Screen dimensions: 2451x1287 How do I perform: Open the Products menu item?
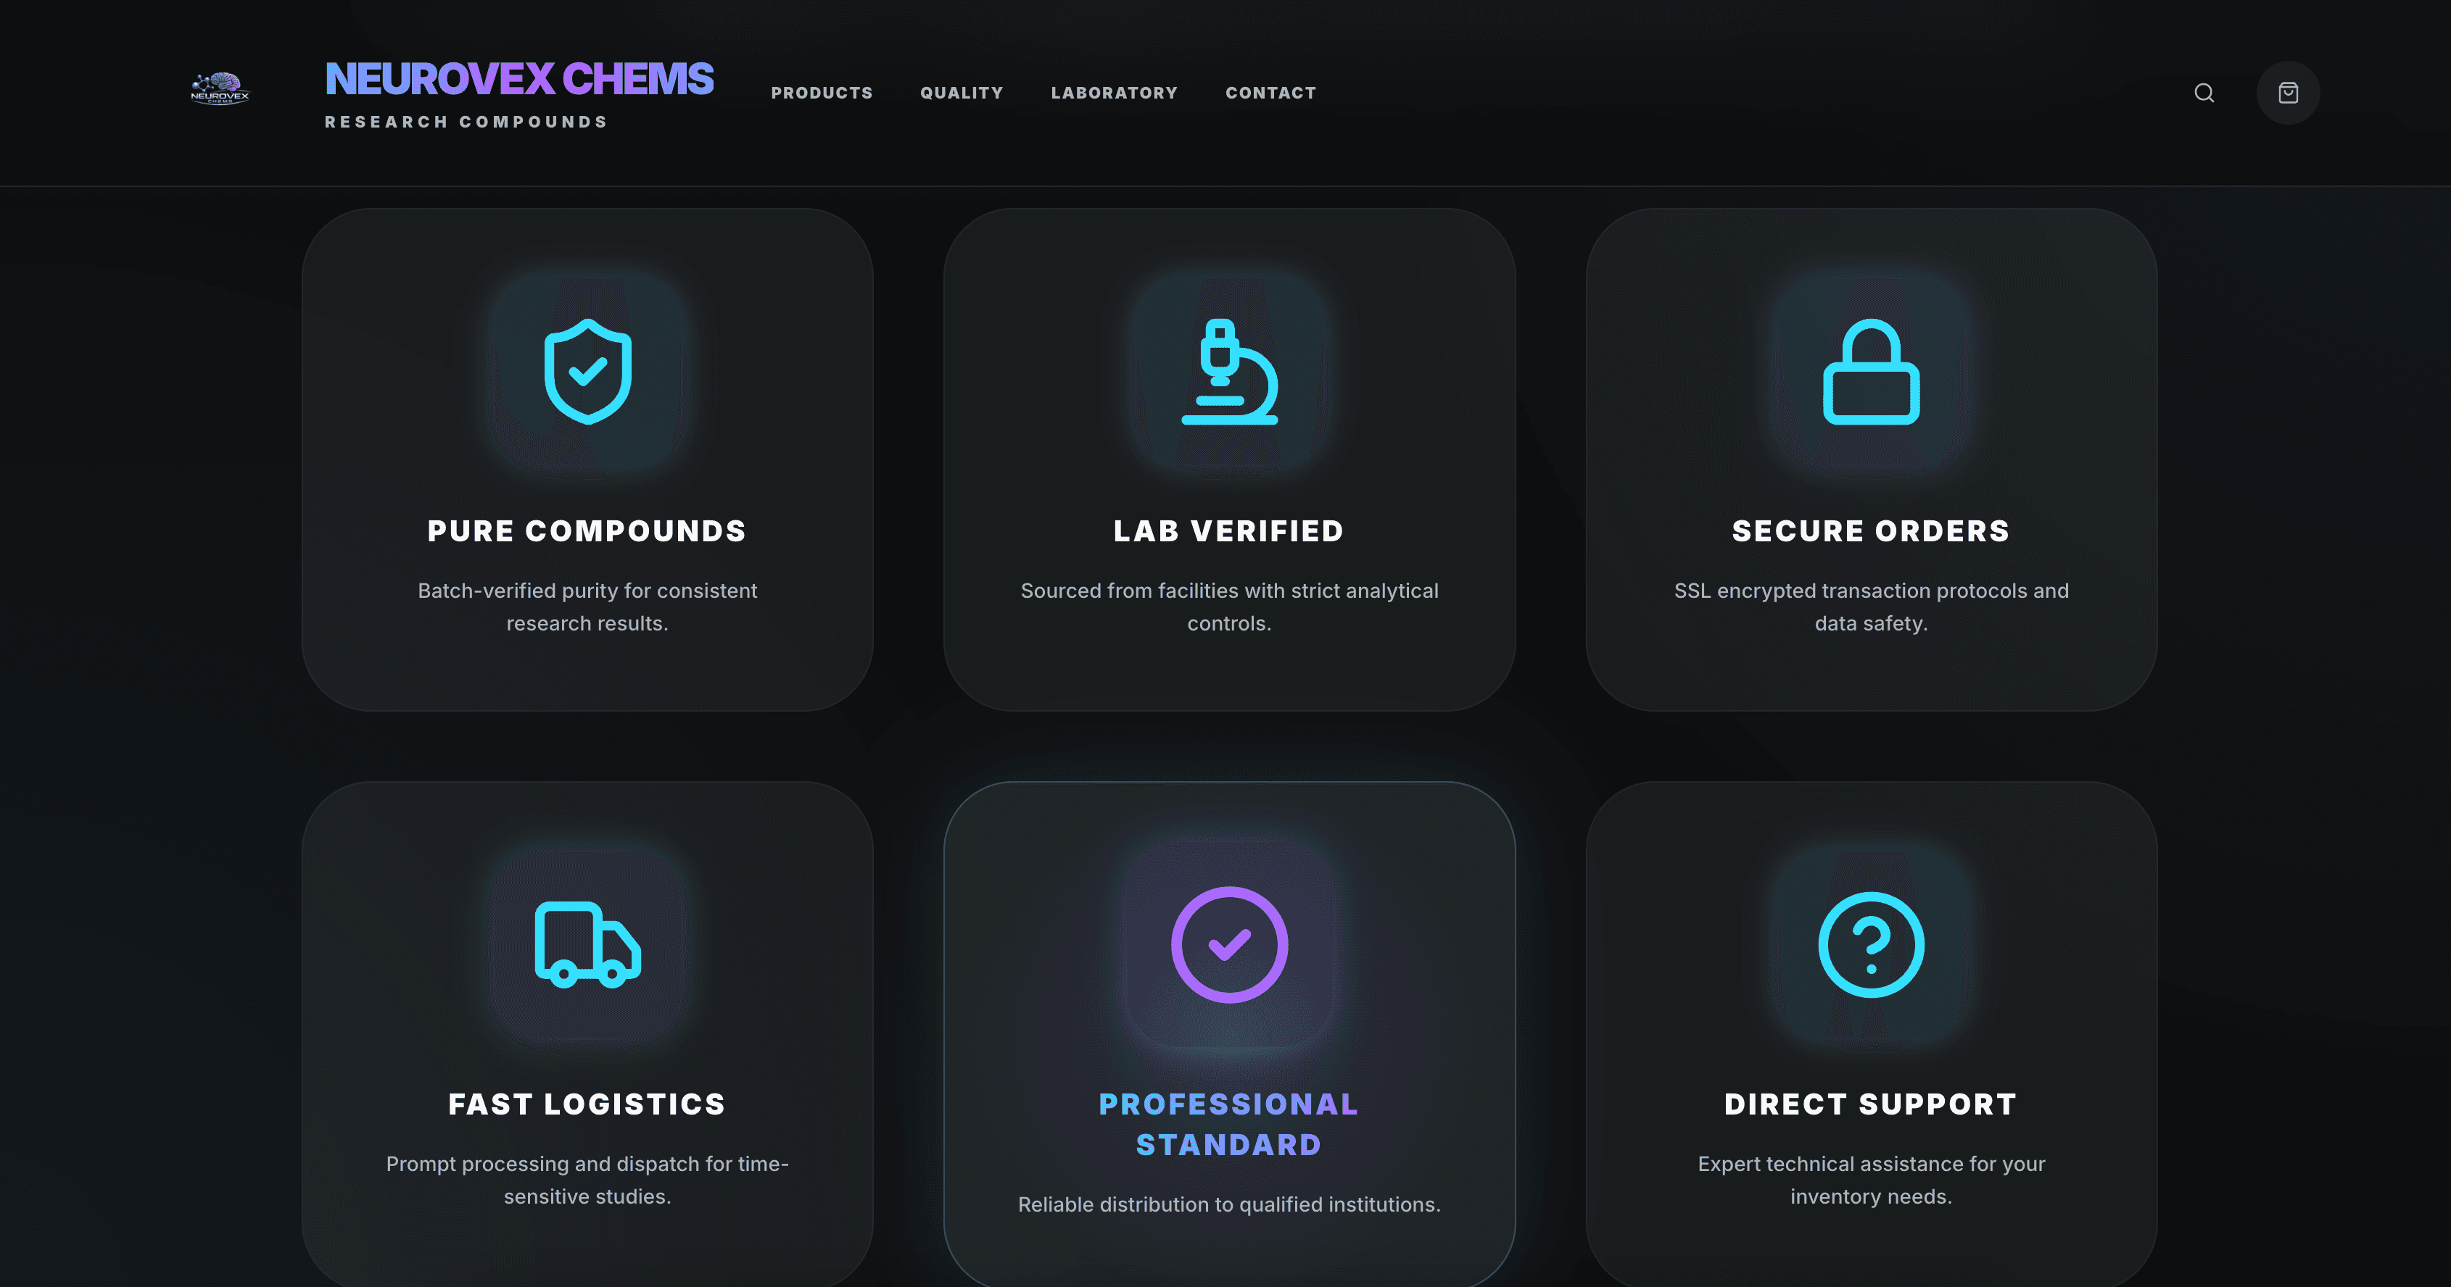point(821,92)
